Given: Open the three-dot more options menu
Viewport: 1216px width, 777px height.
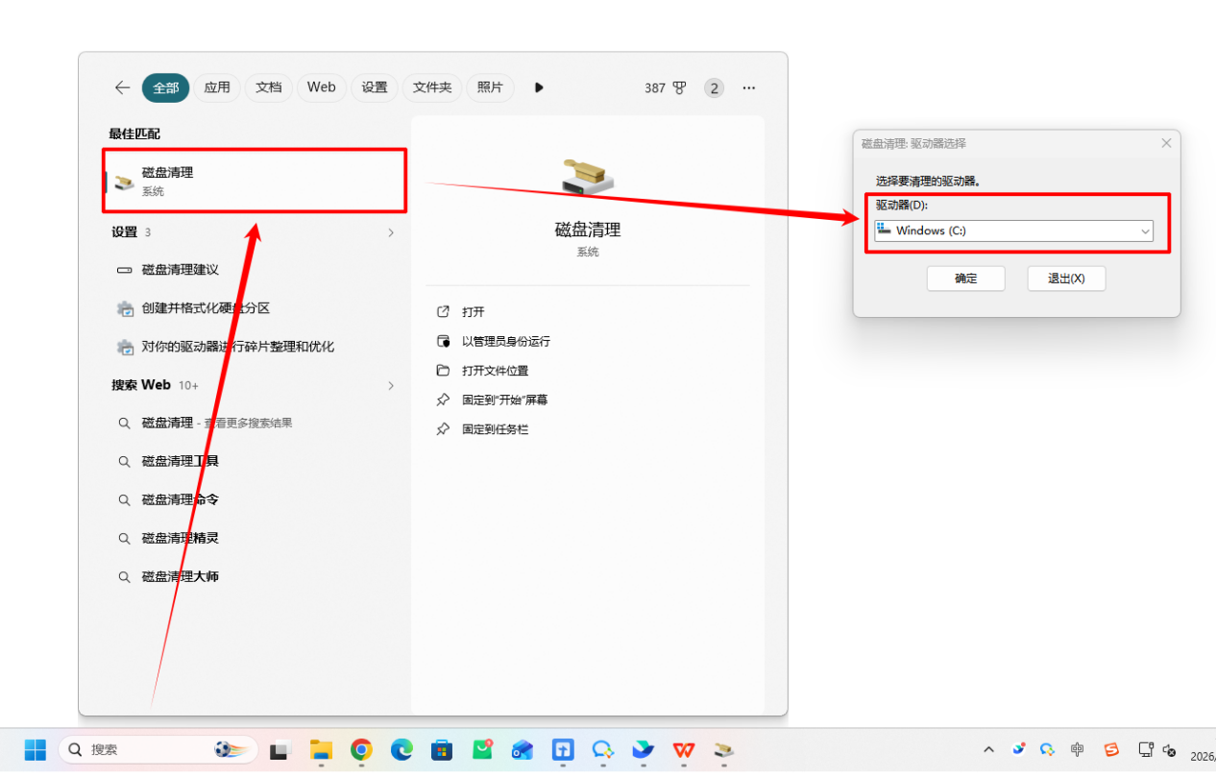Looking at the screenshot, I should click(749, 88).
